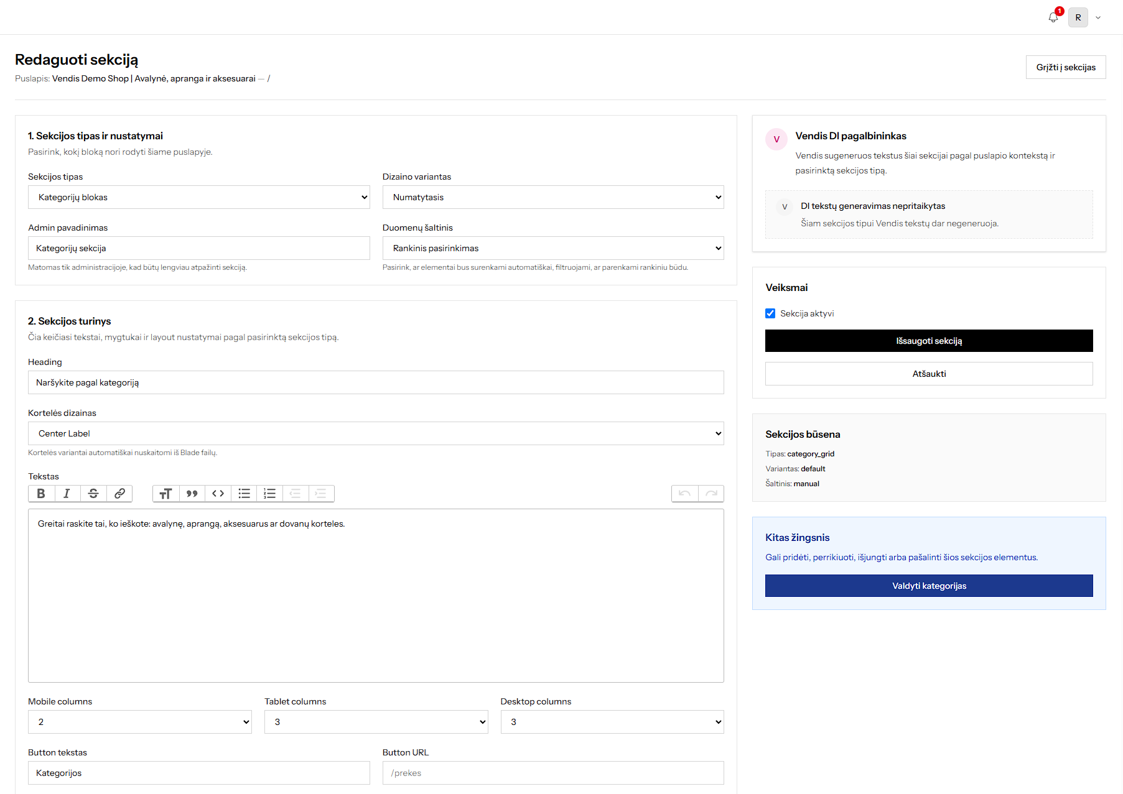Toggle heading text size tool

click(165, 494)
